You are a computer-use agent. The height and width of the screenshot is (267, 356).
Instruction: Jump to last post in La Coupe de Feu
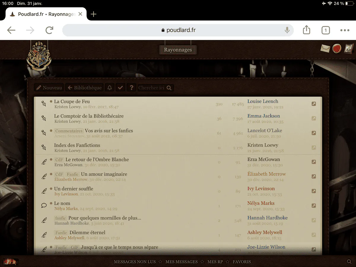(x=314, y=104)
